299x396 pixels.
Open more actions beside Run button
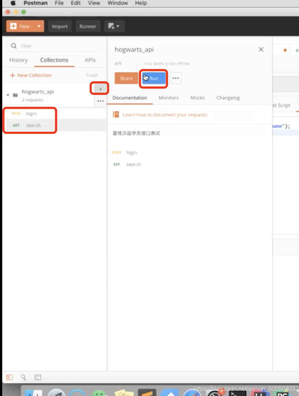[176, 78]
